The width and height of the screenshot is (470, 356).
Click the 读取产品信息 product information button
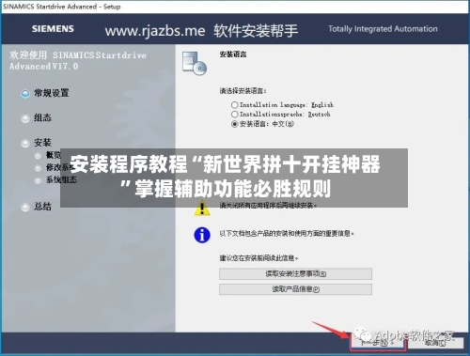[295, 289]
